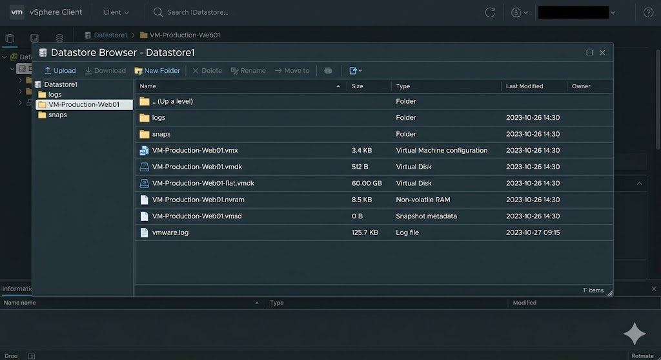
Task: Collapse the top background tree node
Action: pos(5,57)
